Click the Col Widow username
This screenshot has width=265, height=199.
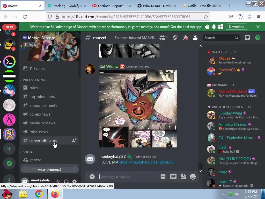click(x=109, y=67)
